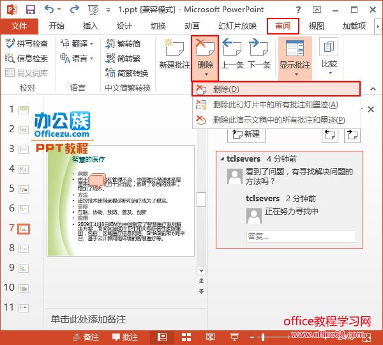Redo the last action
Screen dimensions: 383x345
click(x=74, y=10)
